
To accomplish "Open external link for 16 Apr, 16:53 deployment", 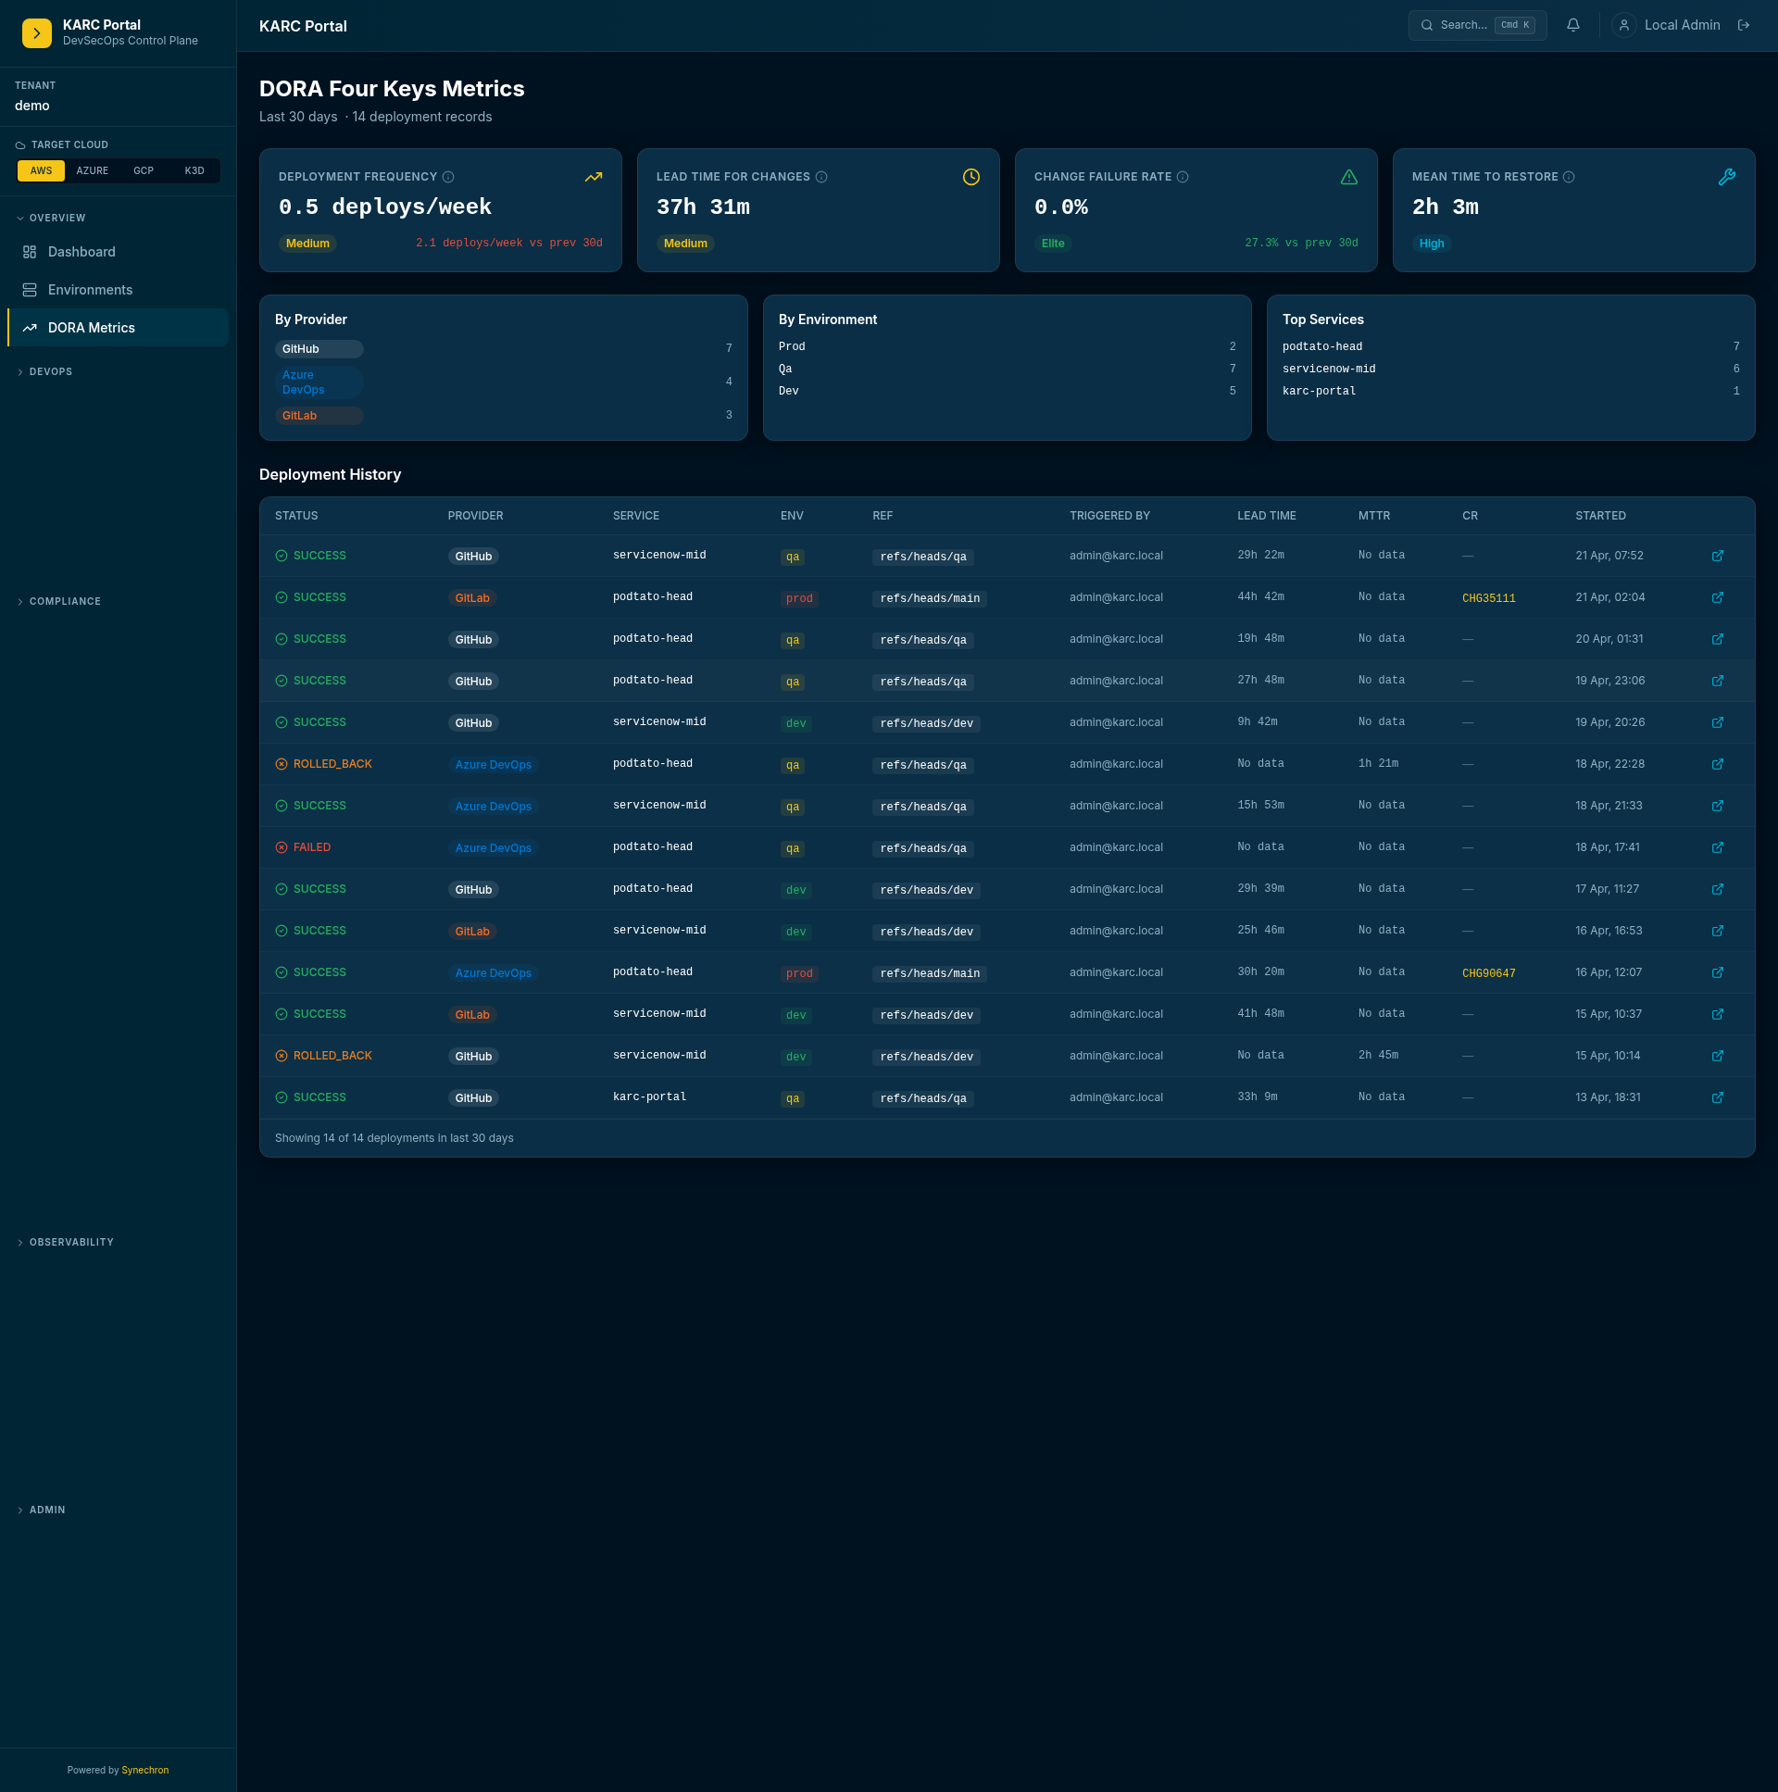I will 1718,933.
